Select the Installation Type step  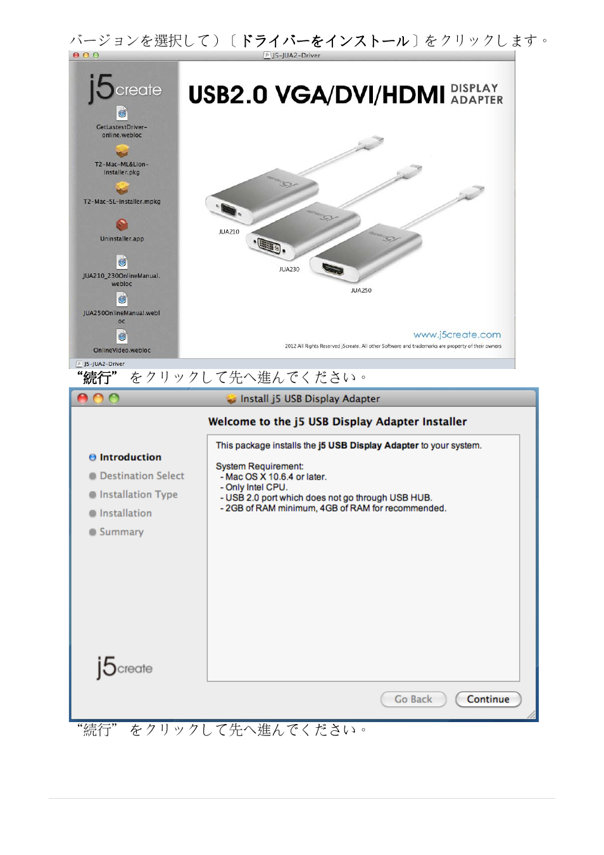(x=138, y=495)
